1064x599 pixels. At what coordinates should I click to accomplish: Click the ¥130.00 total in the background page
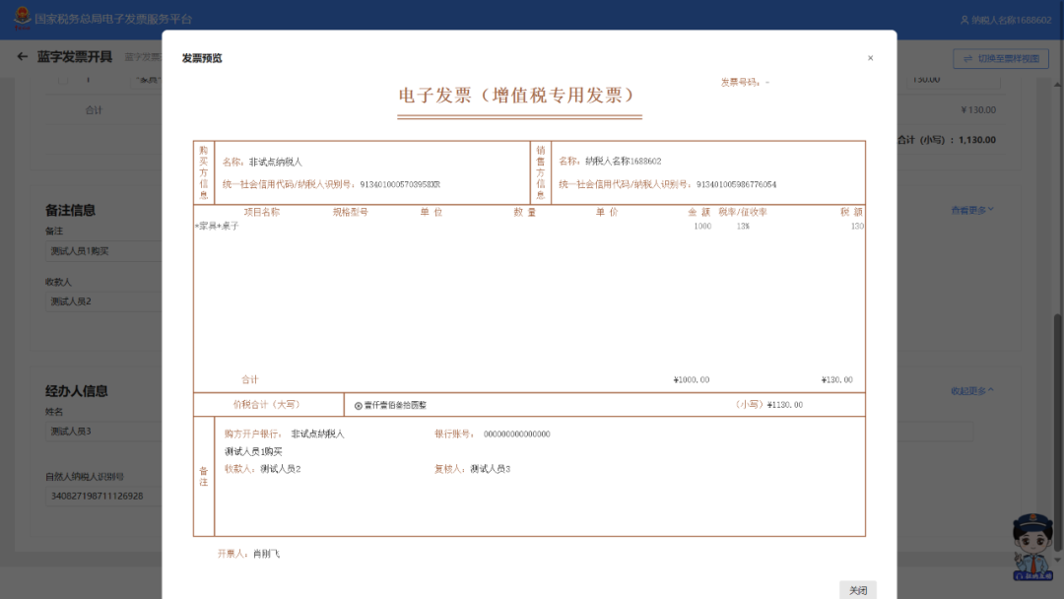point(978,110)
